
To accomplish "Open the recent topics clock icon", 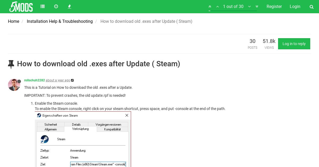I will tap(56, 6).
